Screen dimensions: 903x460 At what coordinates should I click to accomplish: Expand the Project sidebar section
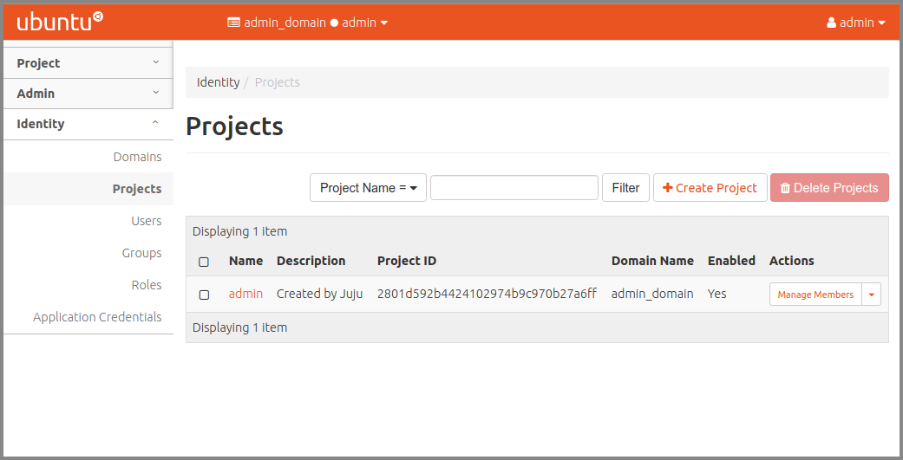88,63
